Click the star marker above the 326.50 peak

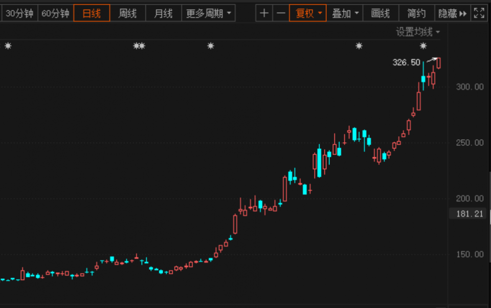tap(423, 46)
